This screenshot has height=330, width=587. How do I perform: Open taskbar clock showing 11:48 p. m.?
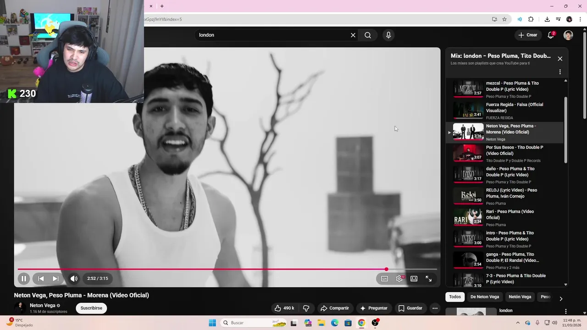(571, 323)
